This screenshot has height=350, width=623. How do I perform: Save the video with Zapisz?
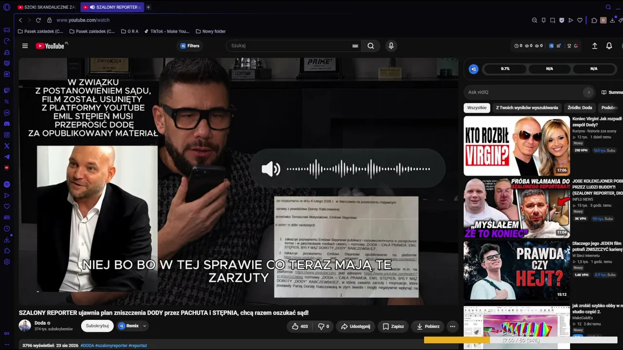393,326
